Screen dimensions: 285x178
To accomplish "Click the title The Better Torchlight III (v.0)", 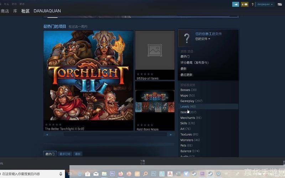I will pos(64,129).
